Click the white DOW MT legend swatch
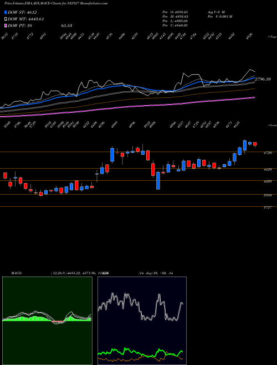Screen dimensions: 277x365 tap(6, 19)
